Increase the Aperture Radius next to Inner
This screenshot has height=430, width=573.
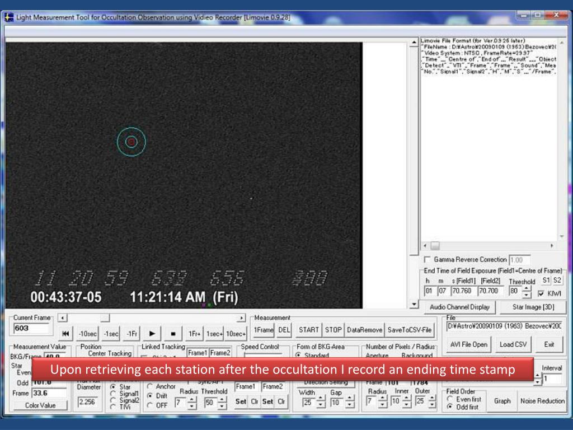pyautogui.click(x=382, y=398)
